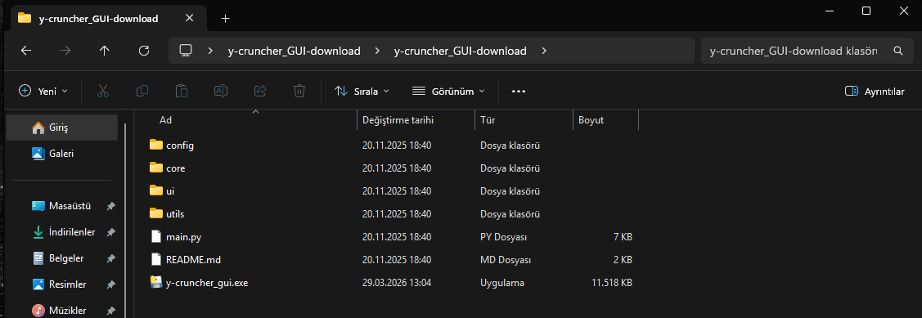
Task: Select the config file name
Action: [x=180, y=146]
